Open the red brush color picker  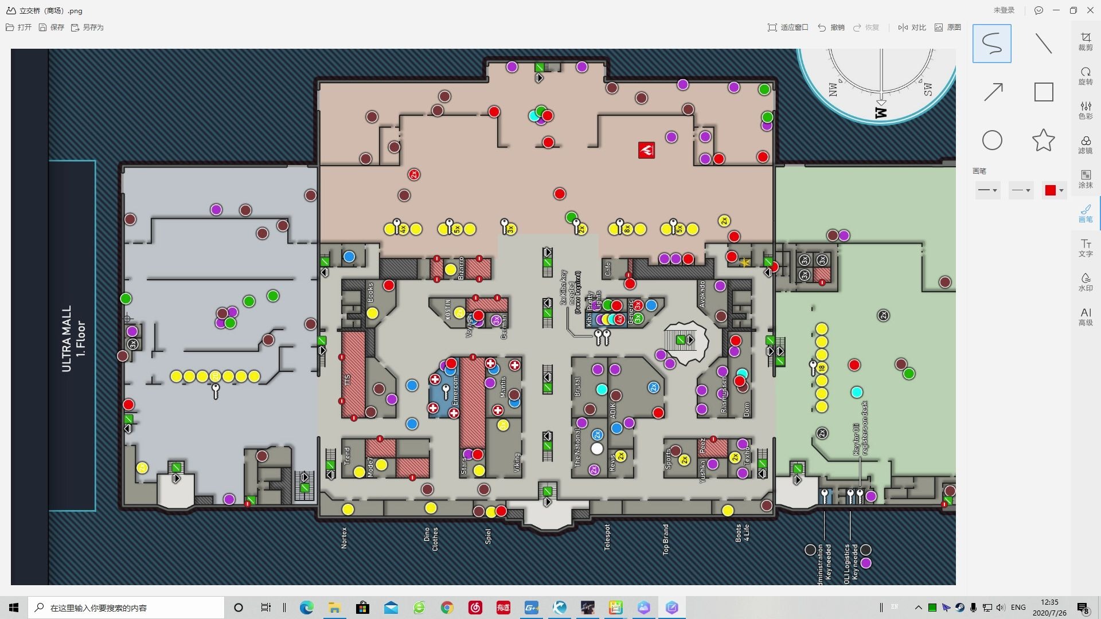tap(1054, 190)
